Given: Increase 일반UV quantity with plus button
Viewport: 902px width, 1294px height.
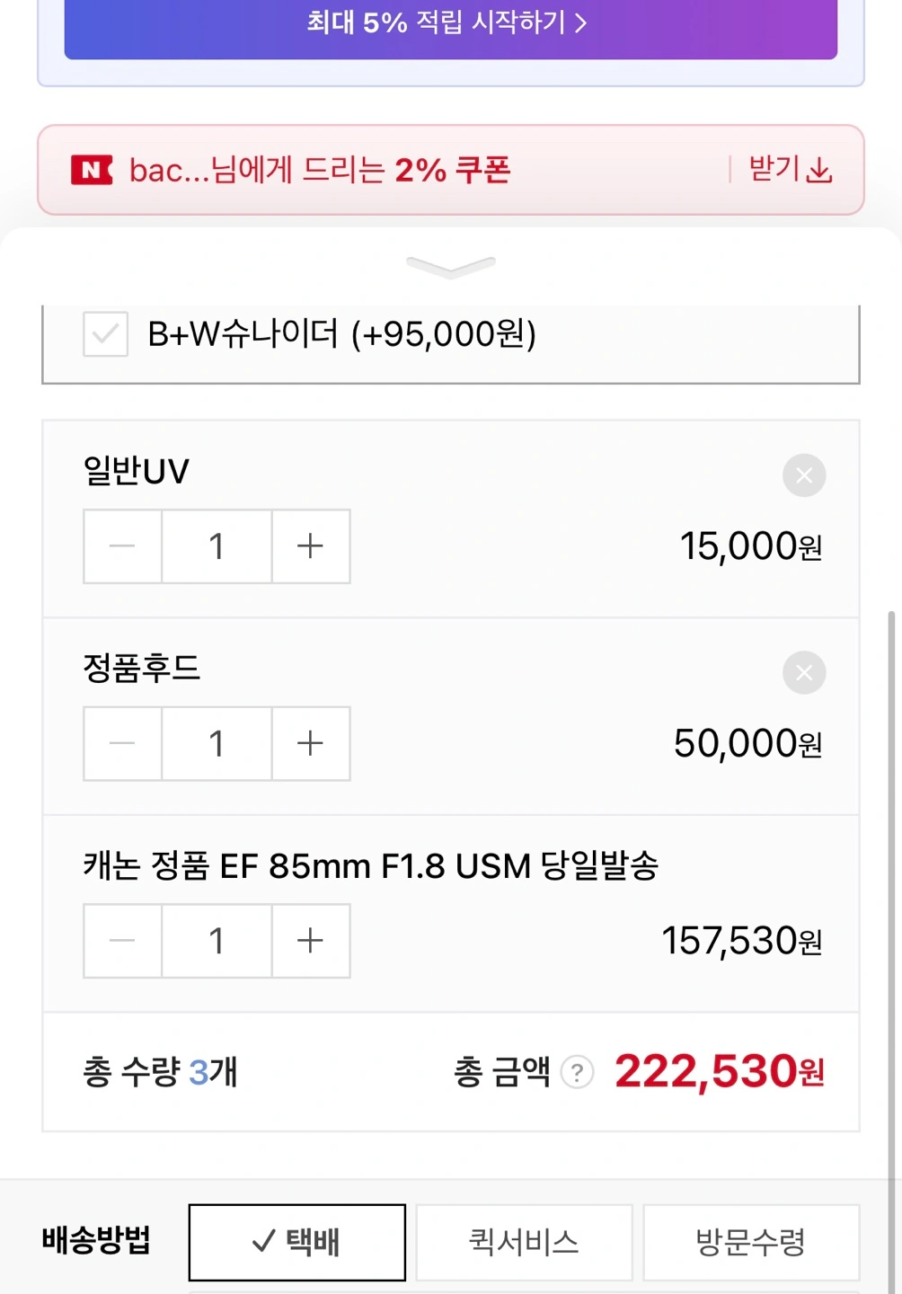Looking at the screenshot, I should point(310,546).
